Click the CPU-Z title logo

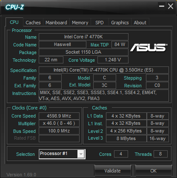[14, 7]
